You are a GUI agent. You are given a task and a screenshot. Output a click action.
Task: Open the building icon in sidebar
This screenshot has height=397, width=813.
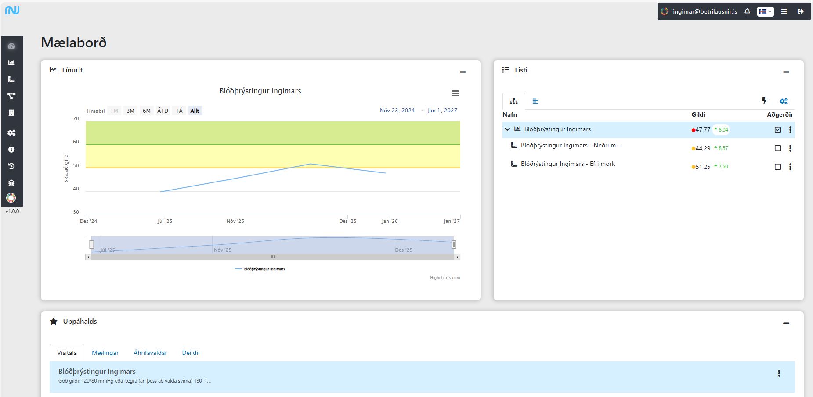coord(11,113)
